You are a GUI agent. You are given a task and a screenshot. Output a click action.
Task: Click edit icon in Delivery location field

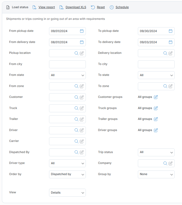(171, 53)
